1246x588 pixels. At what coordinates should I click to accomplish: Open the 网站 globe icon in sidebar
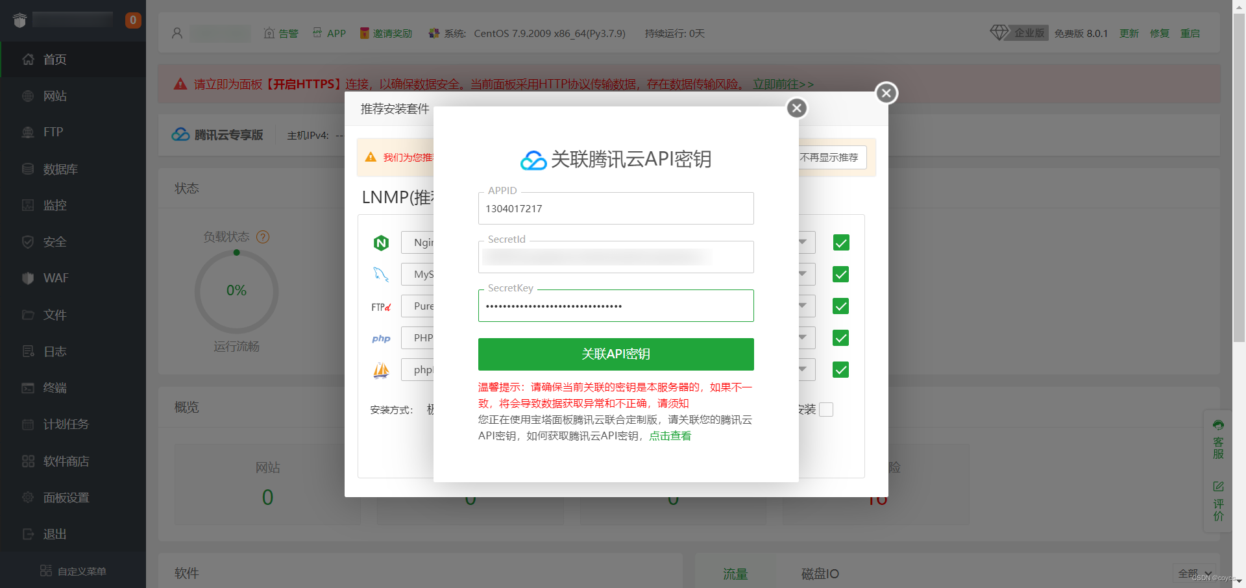[x=28, y=96]
